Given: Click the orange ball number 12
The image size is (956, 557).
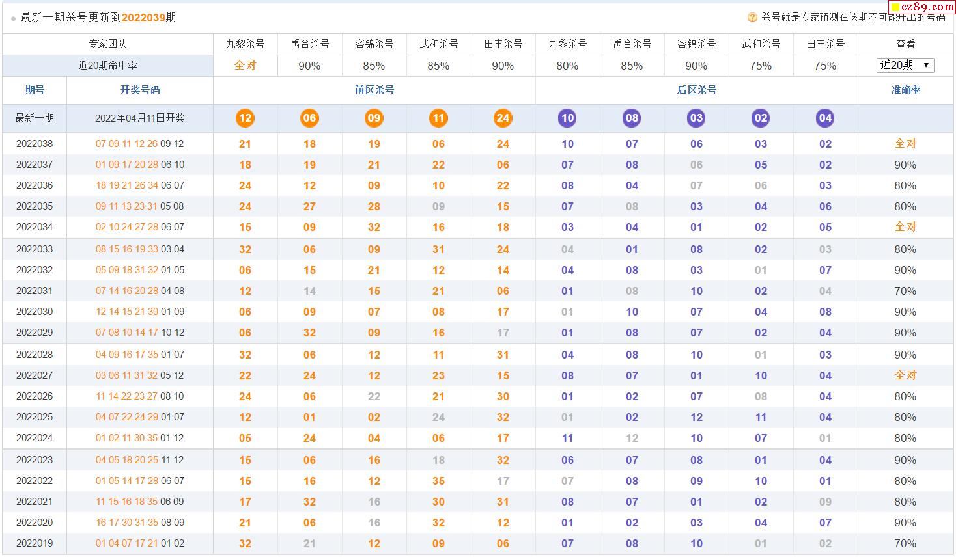Looking at the screenshot, I should click(x=245, y=118).
